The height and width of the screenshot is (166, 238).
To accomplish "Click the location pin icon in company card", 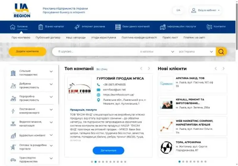I will 98,100.
